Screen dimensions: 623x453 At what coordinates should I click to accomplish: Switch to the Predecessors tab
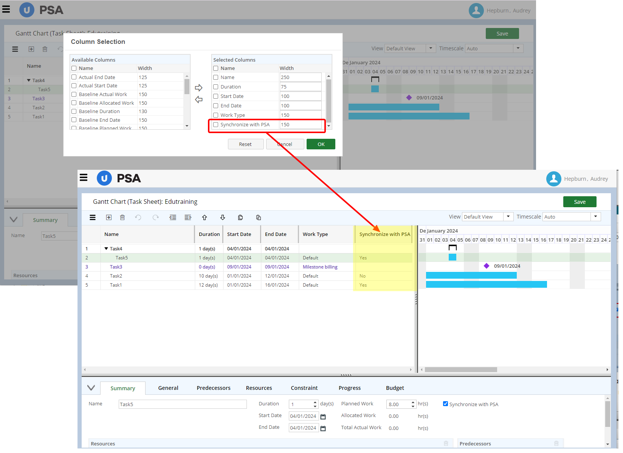coord(213,388)
